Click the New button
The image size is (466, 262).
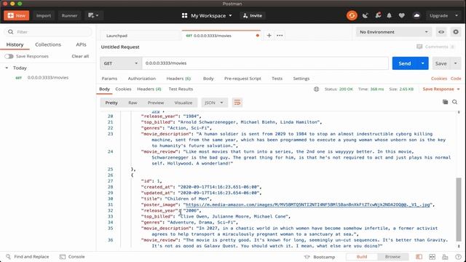(x=16, y=15)
